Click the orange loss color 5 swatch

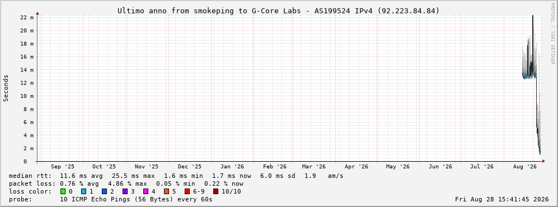[x=166, y=192]
